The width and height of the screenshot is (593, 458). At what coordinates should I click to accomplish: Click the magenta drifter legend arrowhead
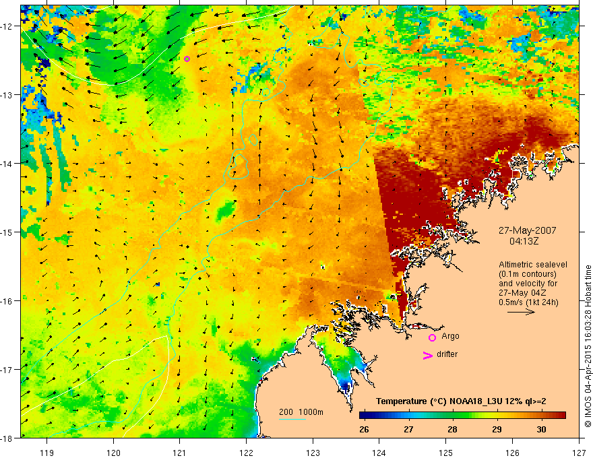[x=427, y=355]
